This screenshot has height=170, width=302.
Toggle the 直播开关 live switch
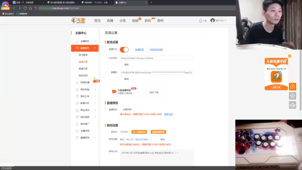tap(124, 49)
